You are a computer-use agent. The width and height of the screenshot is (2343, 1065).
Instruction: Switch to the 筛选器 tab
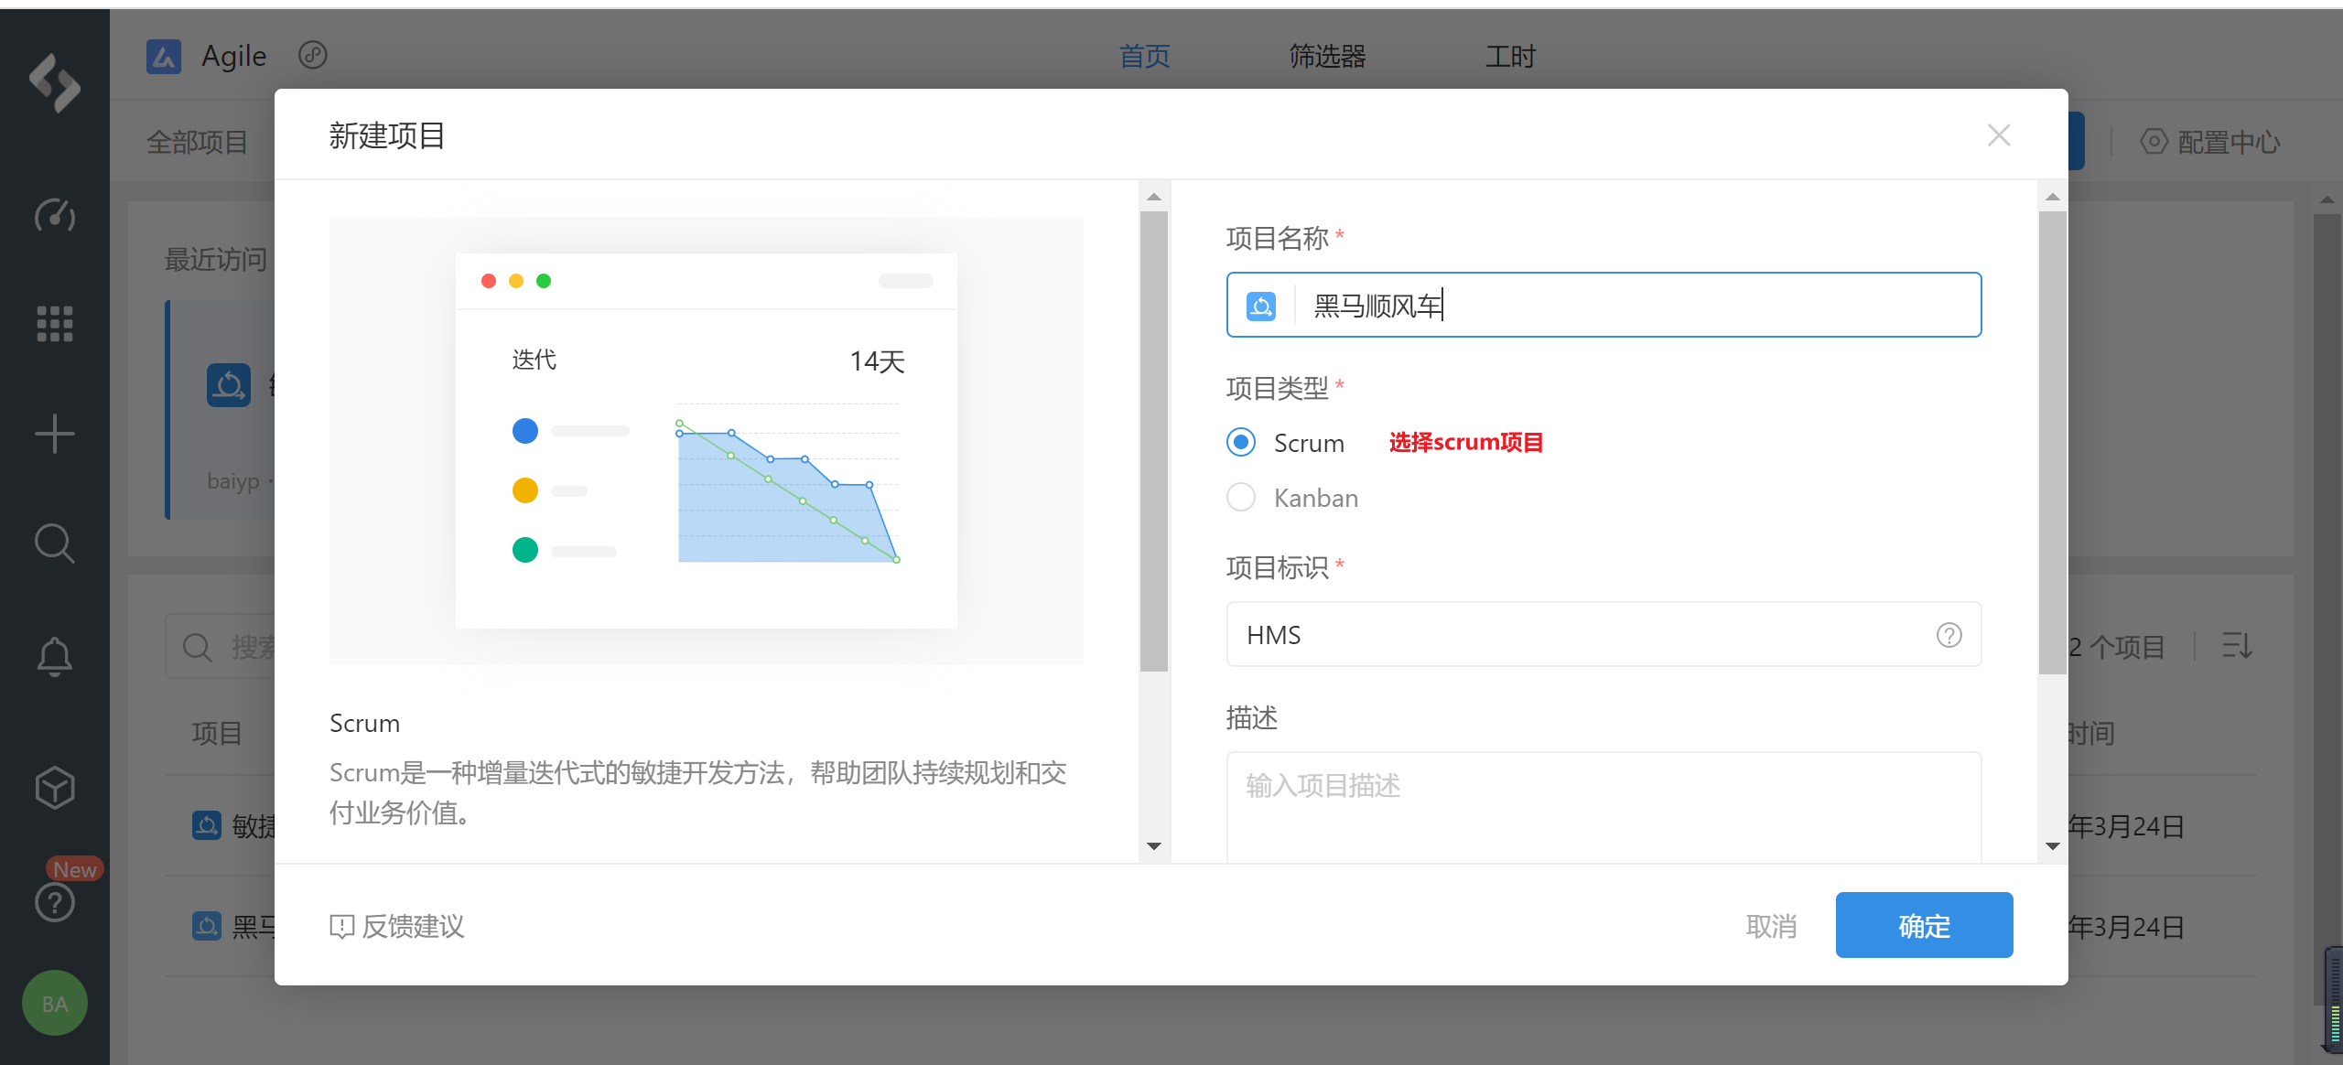click(x=1327, y=57)
